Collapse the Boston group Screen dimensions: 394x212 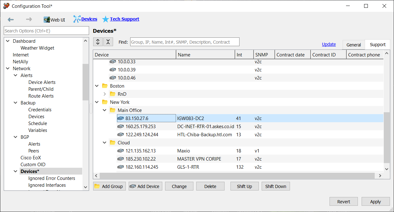[97, 86]
